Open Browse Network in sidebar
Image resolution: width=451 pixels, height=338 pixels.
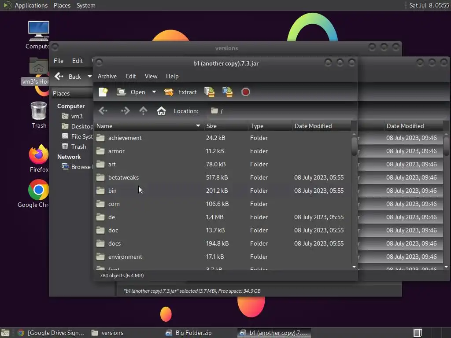pyautogui.click(x=77, y=167)
